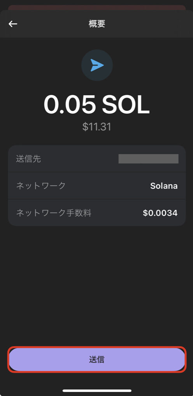The image size is (193, 396).
Task: Tap the redacted recipient address
Action: (149, 159)
